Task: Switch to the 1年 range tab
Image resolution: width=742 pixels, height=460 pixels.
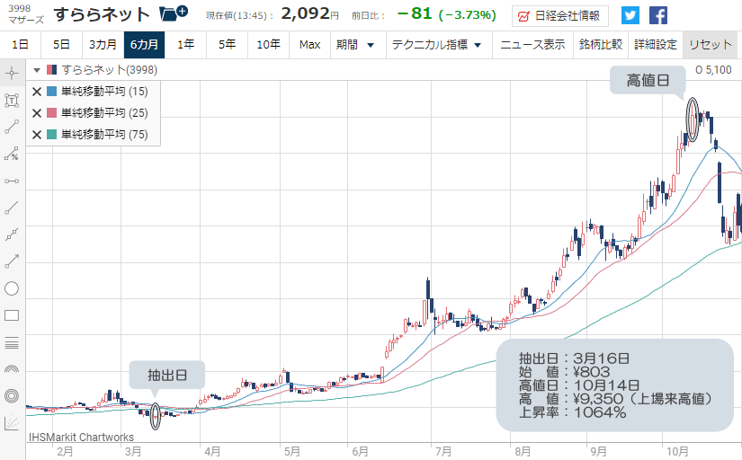Action: coord(185,45)
